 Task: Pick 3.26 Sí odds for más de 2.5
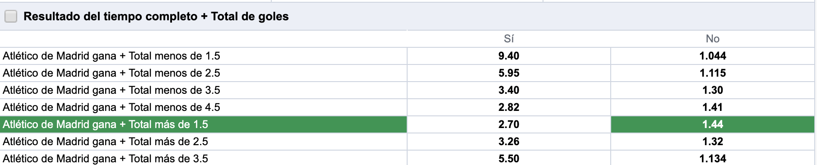pos(509,142)
